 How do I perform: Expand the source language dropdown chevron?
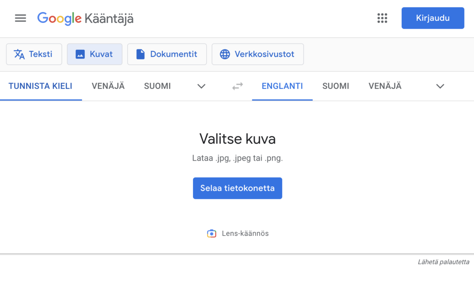click(x=201, y=86)
